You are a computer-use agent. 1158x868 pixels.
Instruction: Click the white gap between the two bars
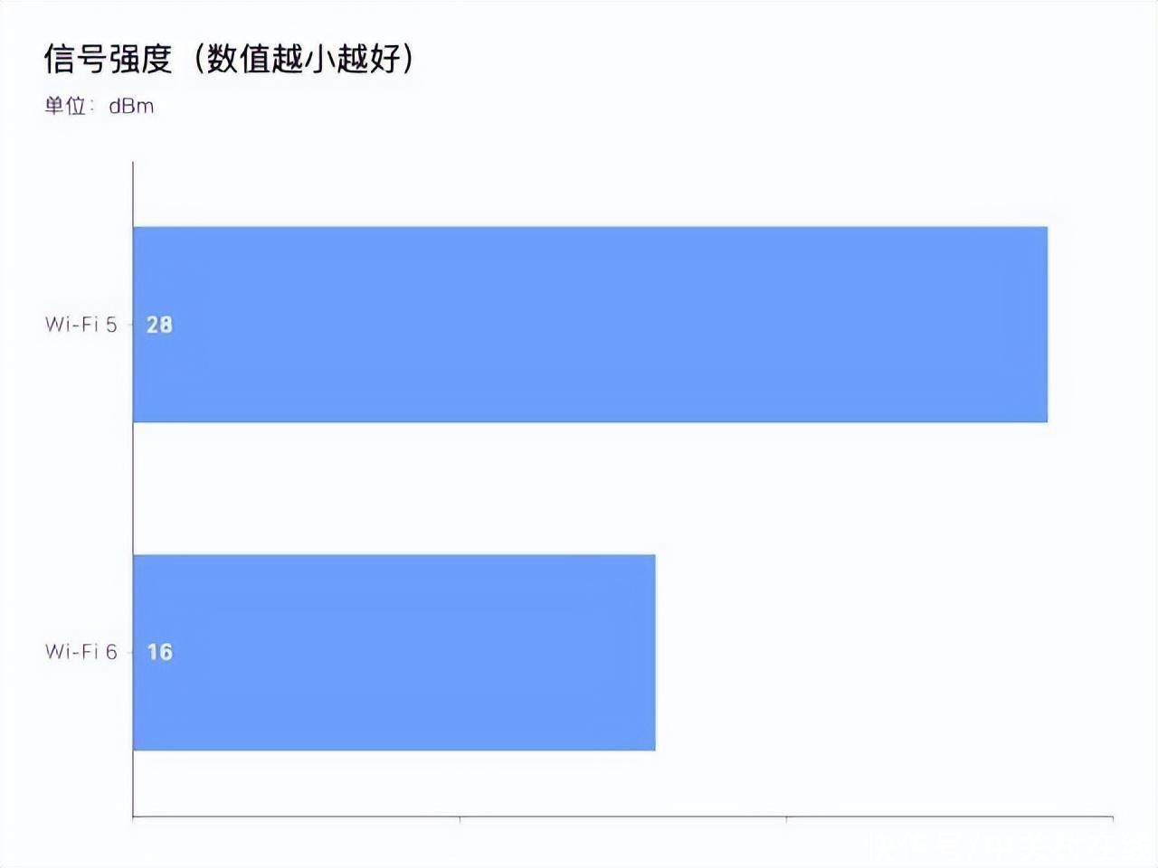[x=591, y=488]
